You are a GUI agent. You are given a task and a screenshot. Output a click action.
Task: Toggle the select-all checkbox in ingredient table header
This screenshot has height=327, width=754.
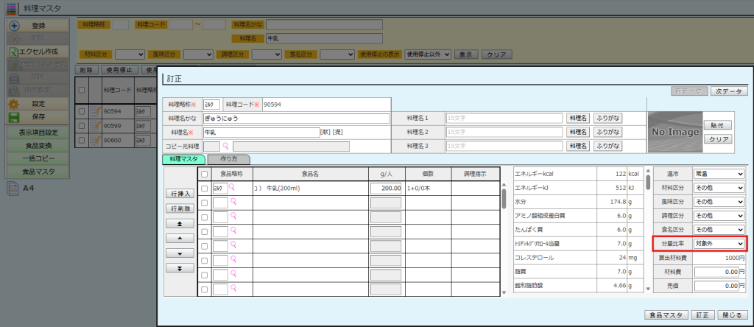click(205, 174)
